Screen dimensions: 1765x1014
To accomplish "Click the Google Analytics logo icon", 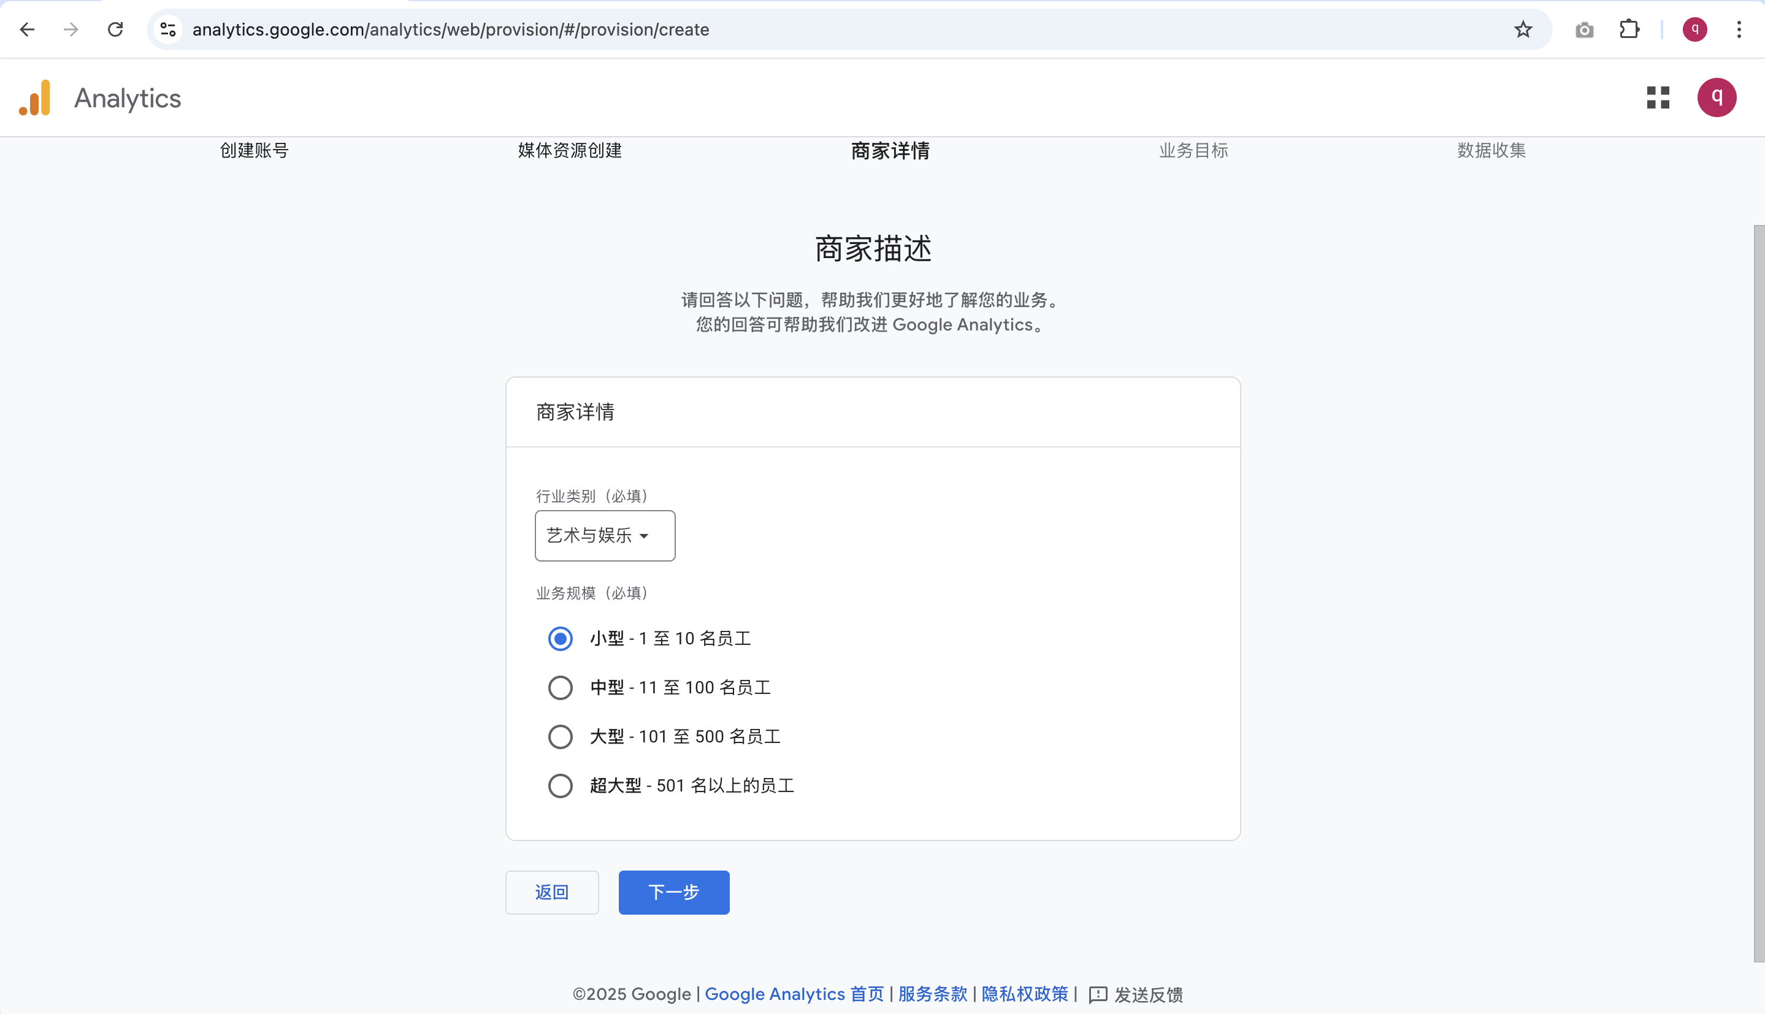I will [x=35, y=97].
